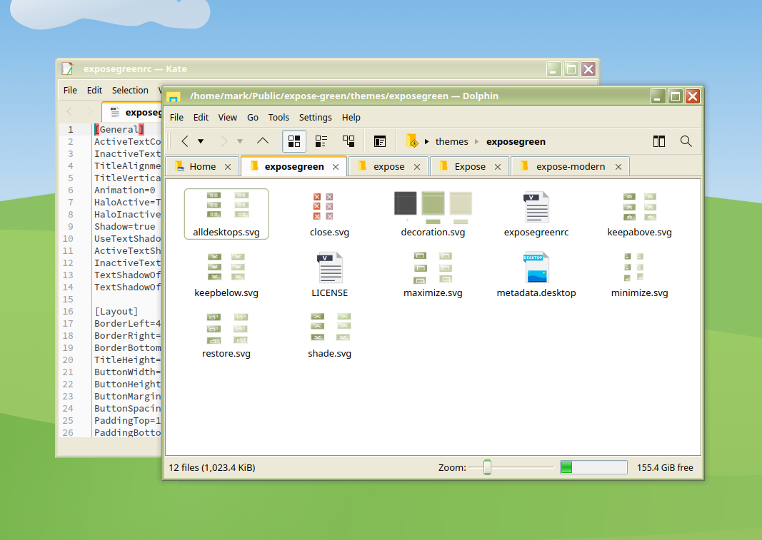Open the Go menu
Viewport: 762px width, 540px height.
253,118
